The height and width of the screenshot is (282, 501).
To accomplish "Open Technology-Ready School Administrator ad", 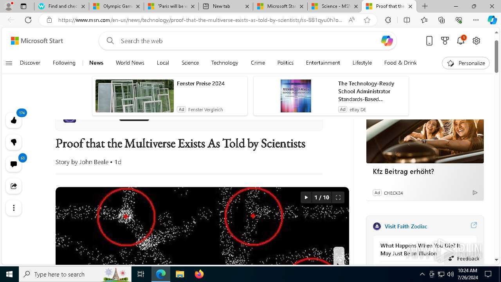I will pyautogui.click(x=366, y=91).
